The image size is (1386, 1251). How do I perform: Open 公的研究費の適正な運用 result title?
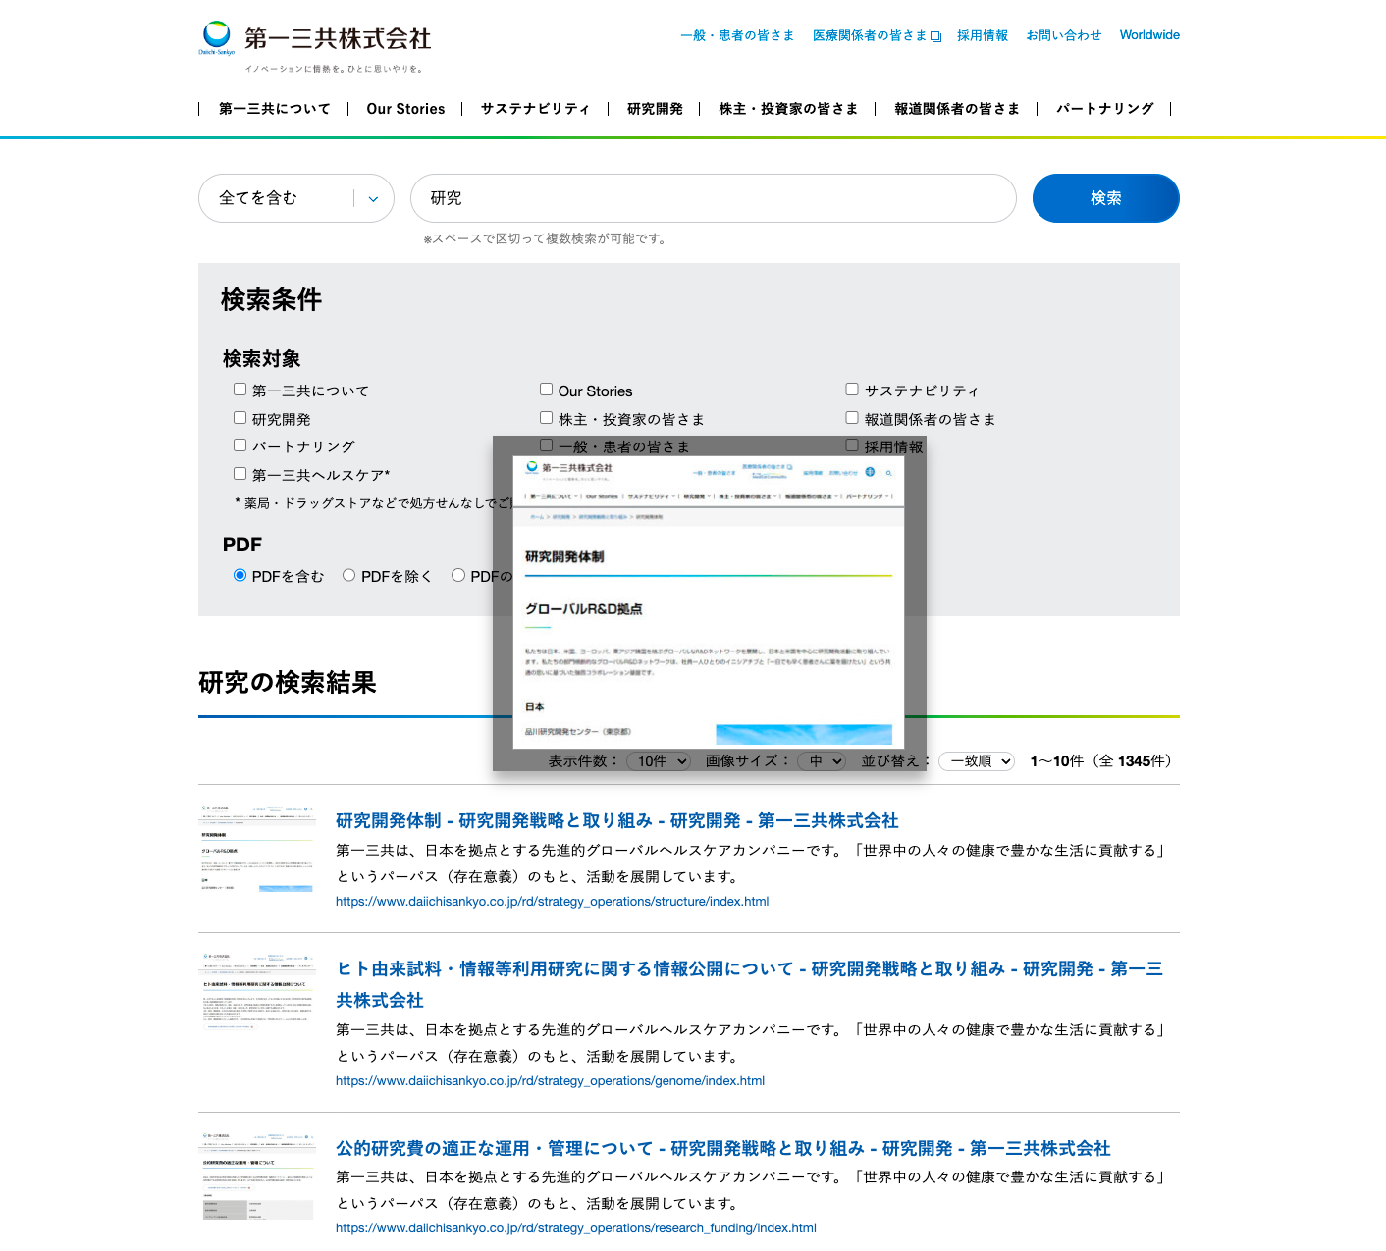723,1148
